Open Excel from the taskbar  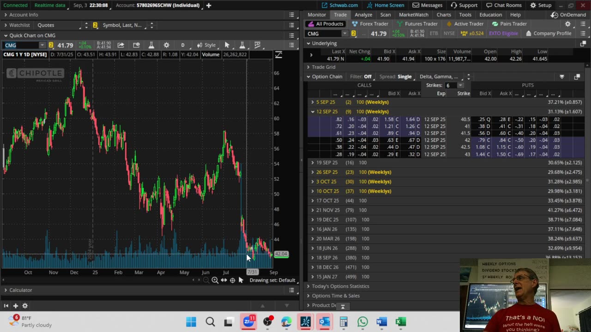[401, 322]
